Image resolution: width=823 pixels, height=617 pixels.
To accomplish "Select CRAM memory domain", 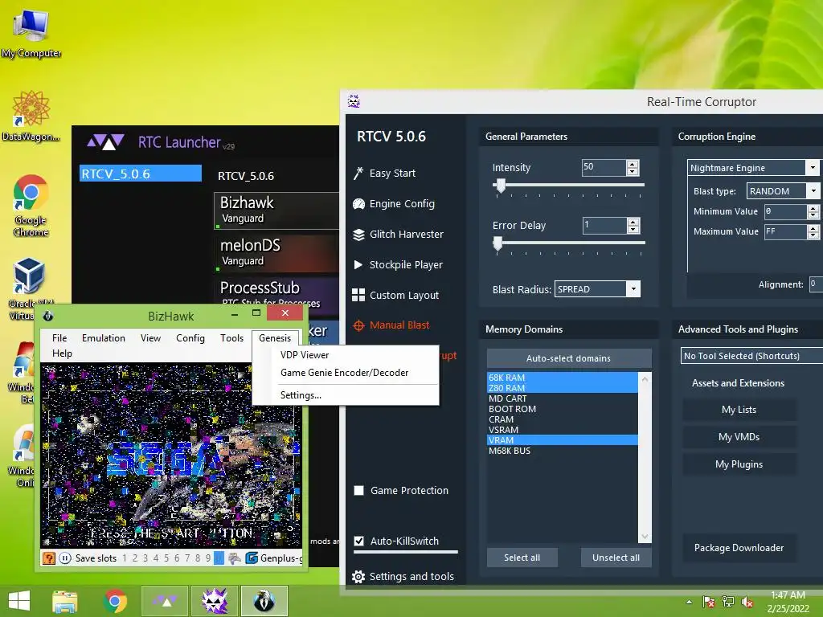I will coord(563,419).
